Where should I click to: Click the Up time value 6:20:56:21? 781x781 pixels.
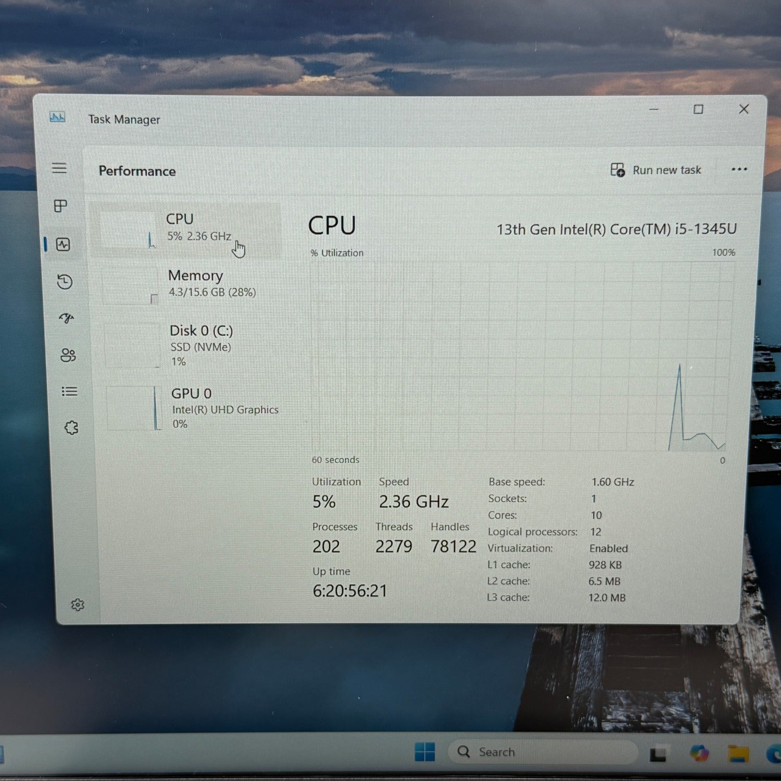[x=350, y=590]
